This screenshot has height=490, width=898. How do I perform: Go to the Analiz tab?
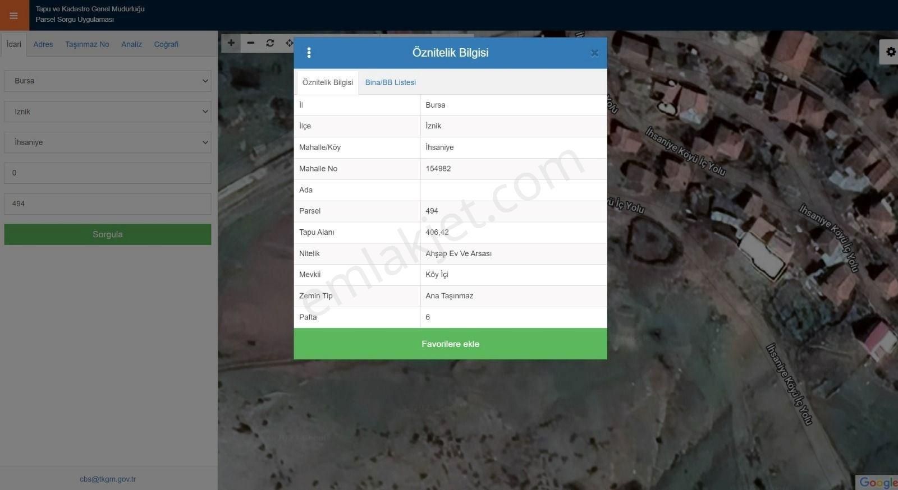[x=131, y=44]
